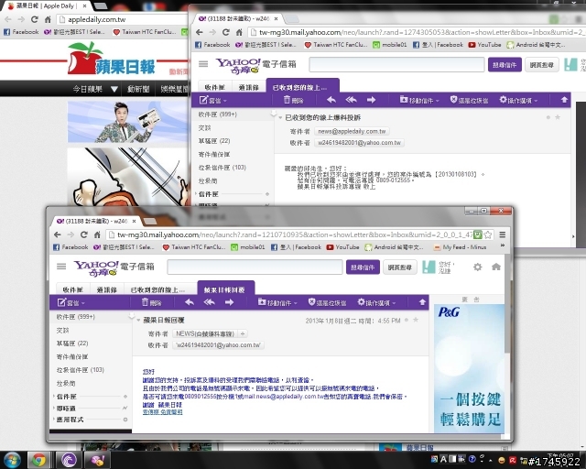
Task: Click browser home icon in front Chrome window
Action: click(97, 234)
